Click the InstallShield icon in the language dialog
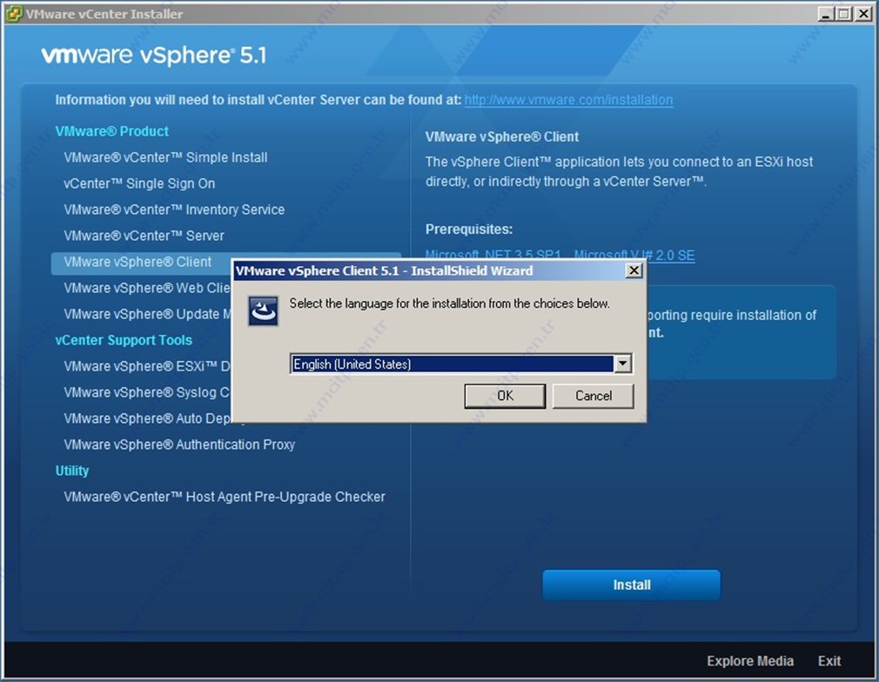Screen dimensions: 879x682 263,311
